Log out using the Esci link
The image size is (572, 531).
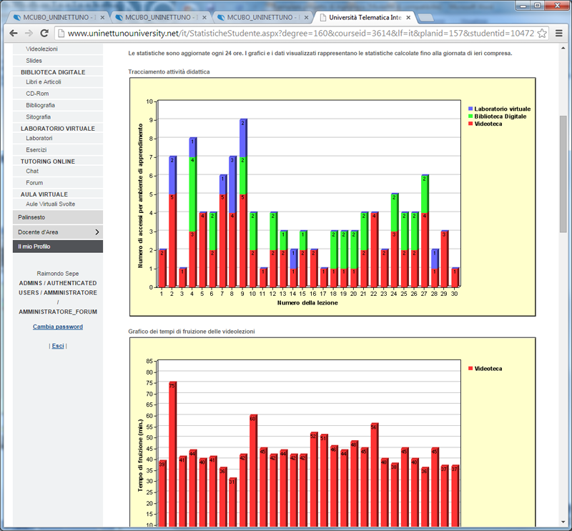[58, 346]
